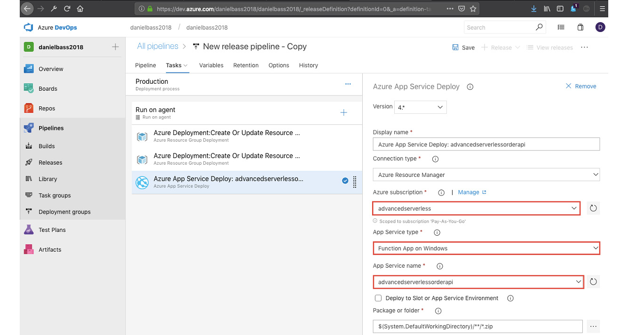
Task: Select the Pipelines rocket icon in the sidebar
Action: [29, 128]
